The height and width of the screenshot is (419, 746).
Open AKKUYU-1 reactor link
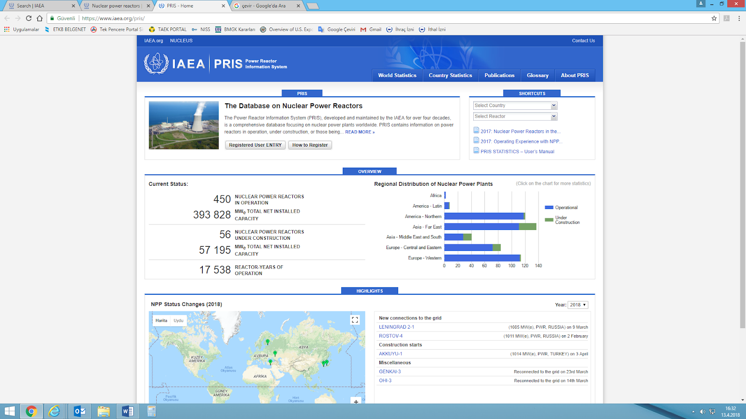coord(390,354)
